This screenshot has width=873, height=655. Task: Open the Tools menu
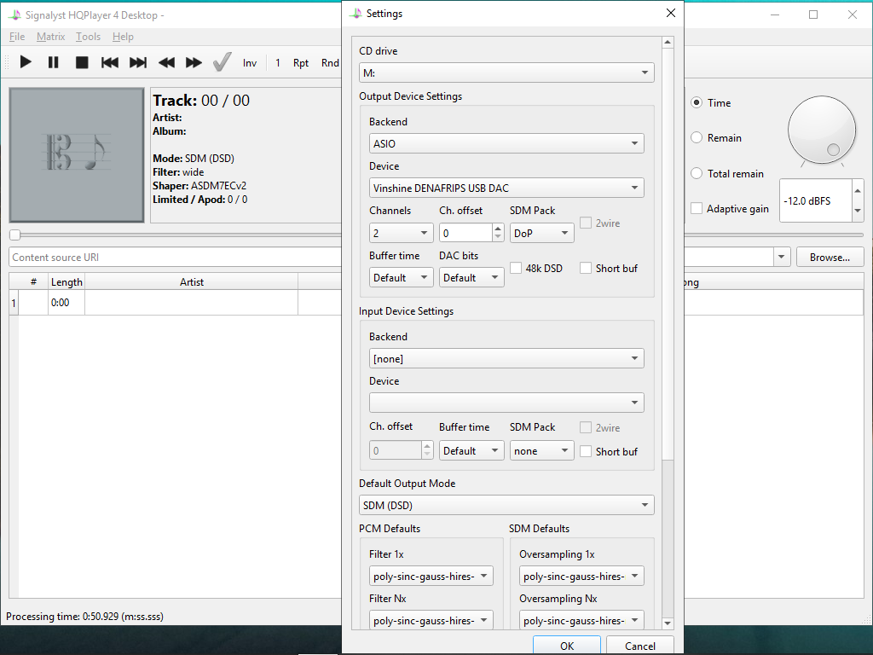coord(88,37)
